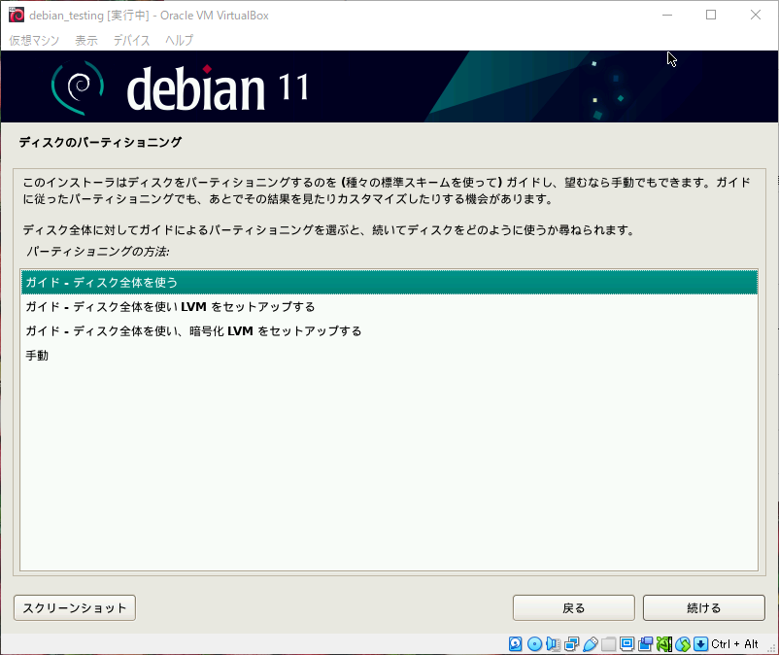
Task: Open the 仮想マシン menu
Action: pyautogui.click(x=34, y=40)
